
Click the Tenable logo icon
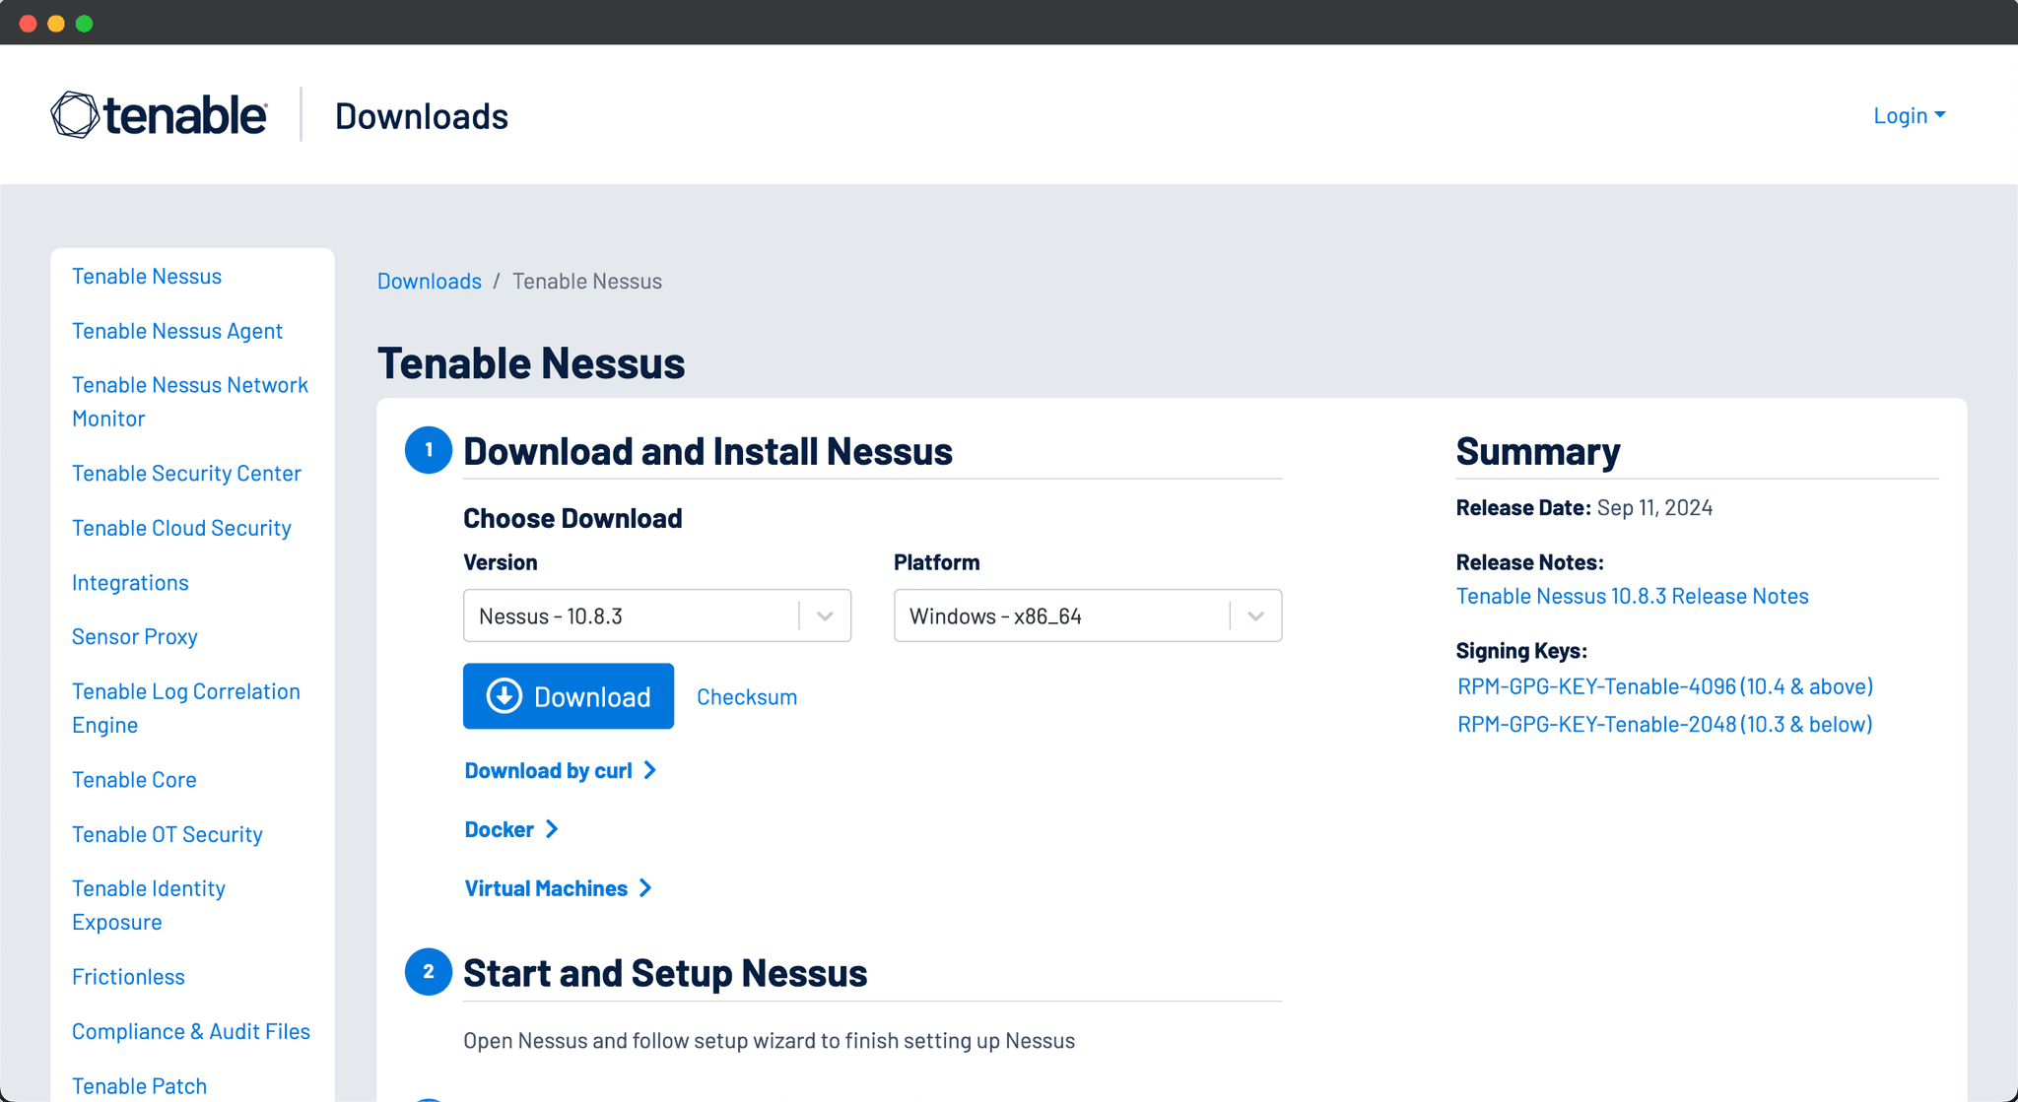point(75,115)
